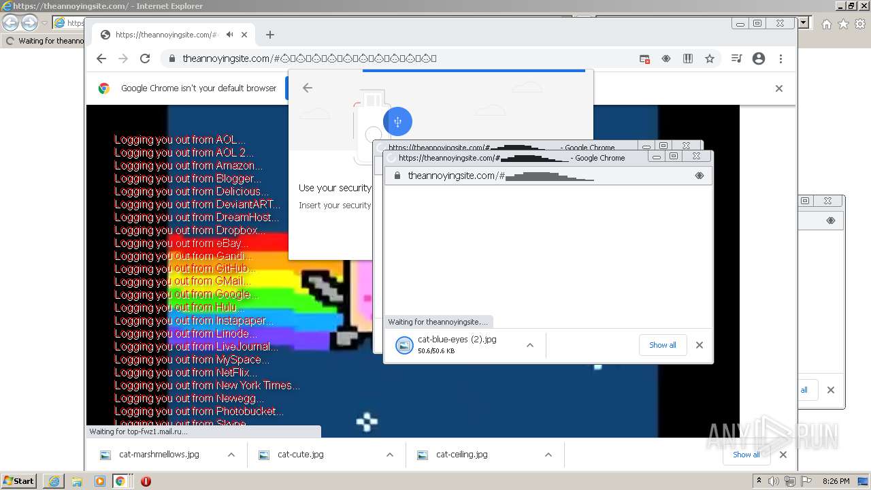Open pop-ups blocked icon in Chrome address bar

644,59
